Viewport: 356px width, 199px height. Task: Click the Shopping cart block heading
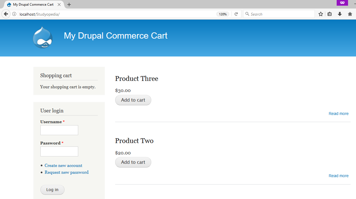click(x=56, y=76)
